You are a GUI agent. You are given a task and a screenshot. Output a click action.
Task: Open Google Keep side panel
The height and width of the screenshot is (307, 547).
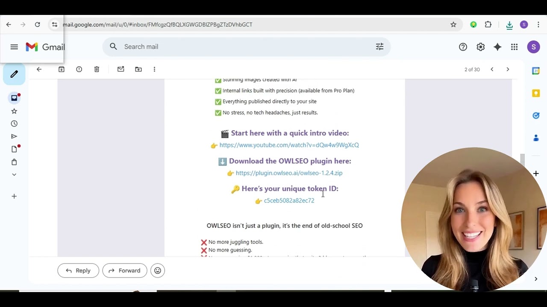536,93
